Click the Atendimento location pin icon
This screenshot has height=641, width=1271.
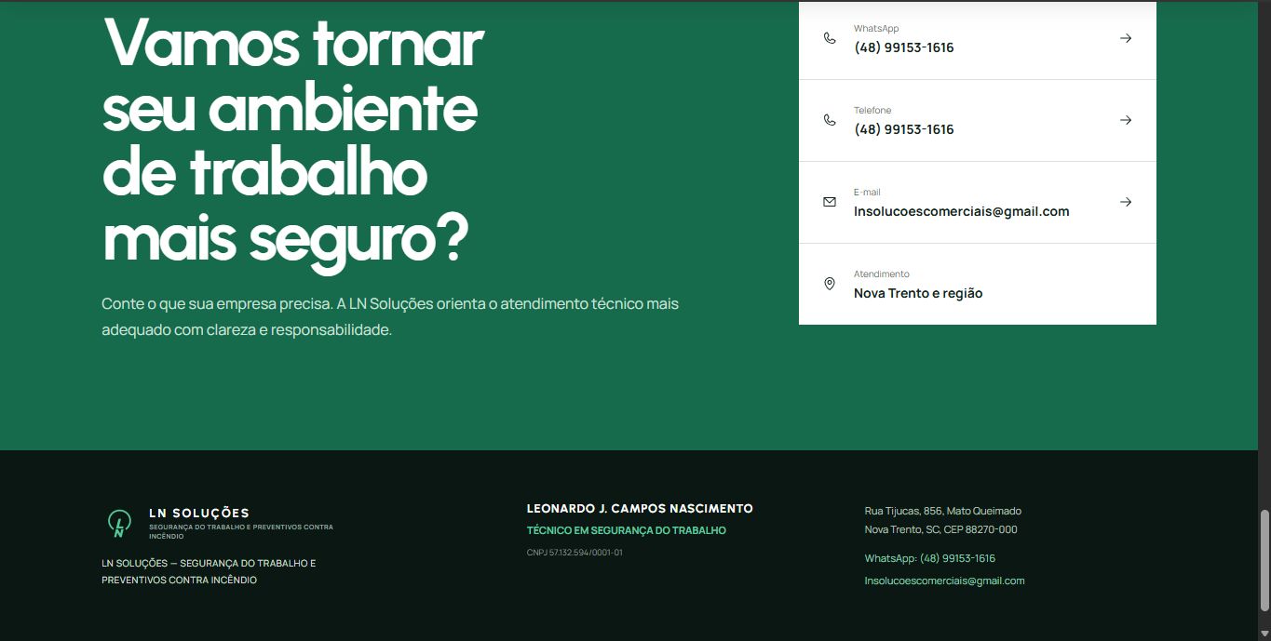tap(830, 284)
